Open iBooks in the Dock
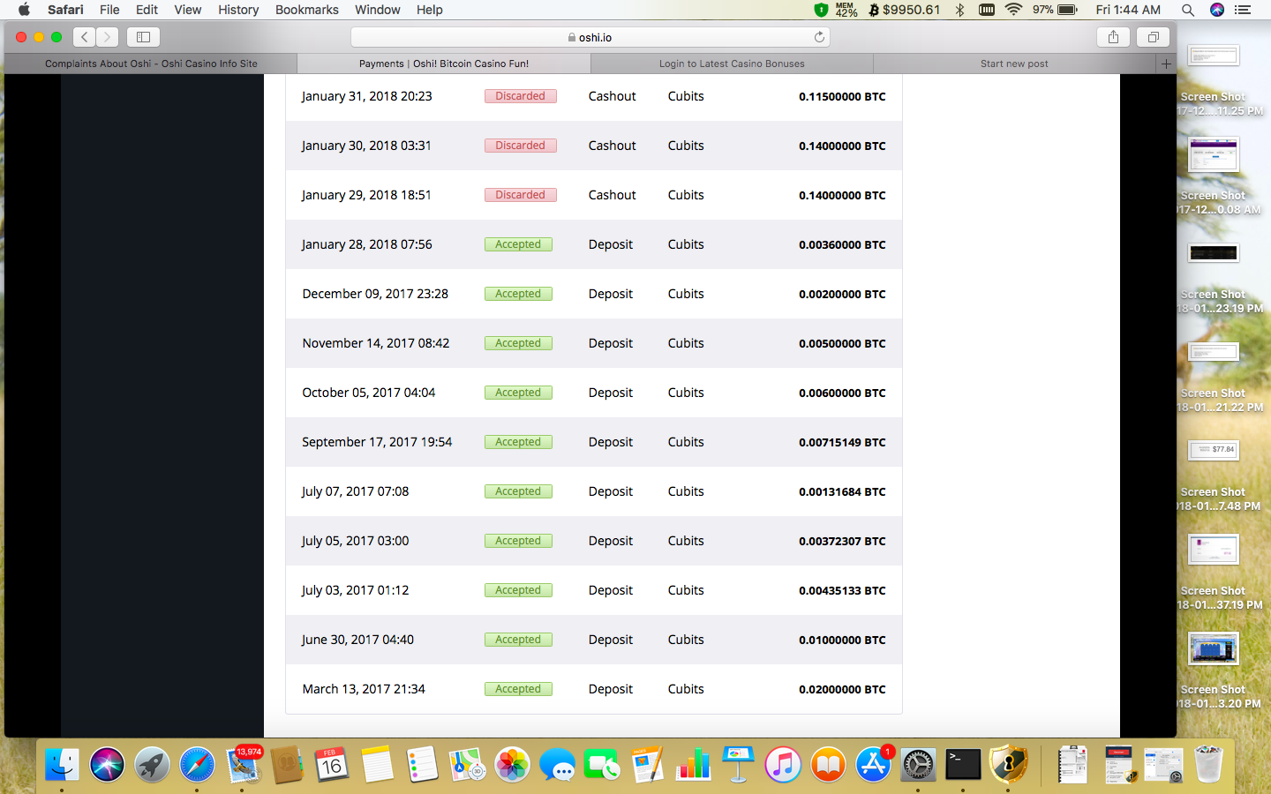1271x794 pixels. click(828, 764)
